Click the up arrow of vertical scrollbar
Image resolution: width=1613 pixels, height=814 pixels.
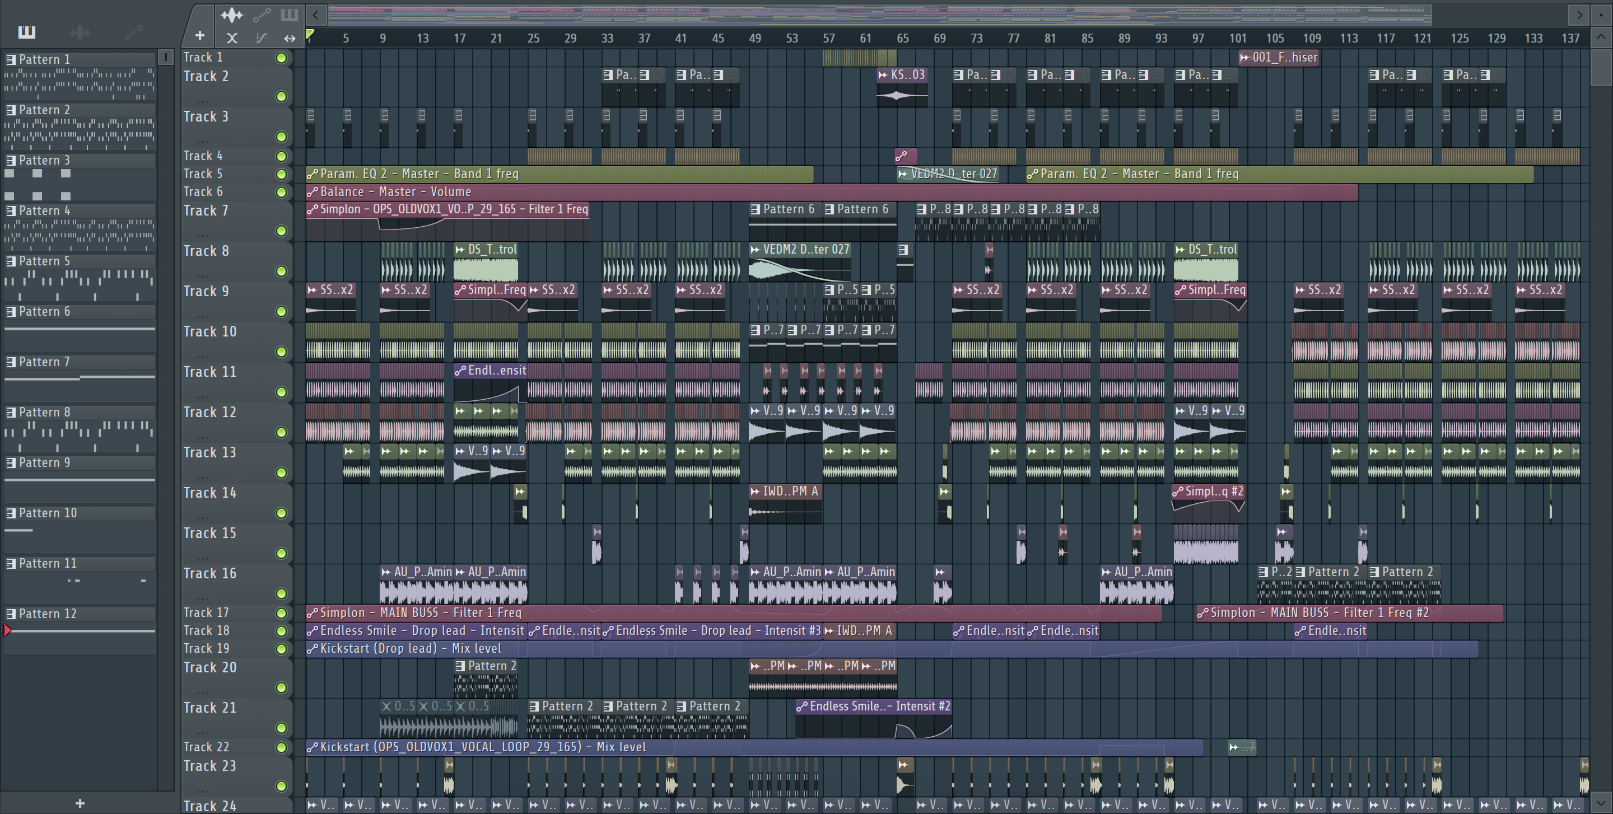click(1601, 37)
